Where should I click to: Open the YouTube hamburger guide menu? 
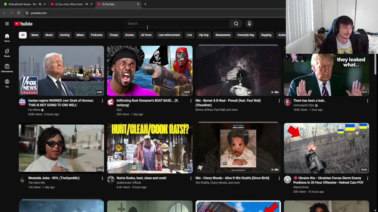(x=7, y=24)
